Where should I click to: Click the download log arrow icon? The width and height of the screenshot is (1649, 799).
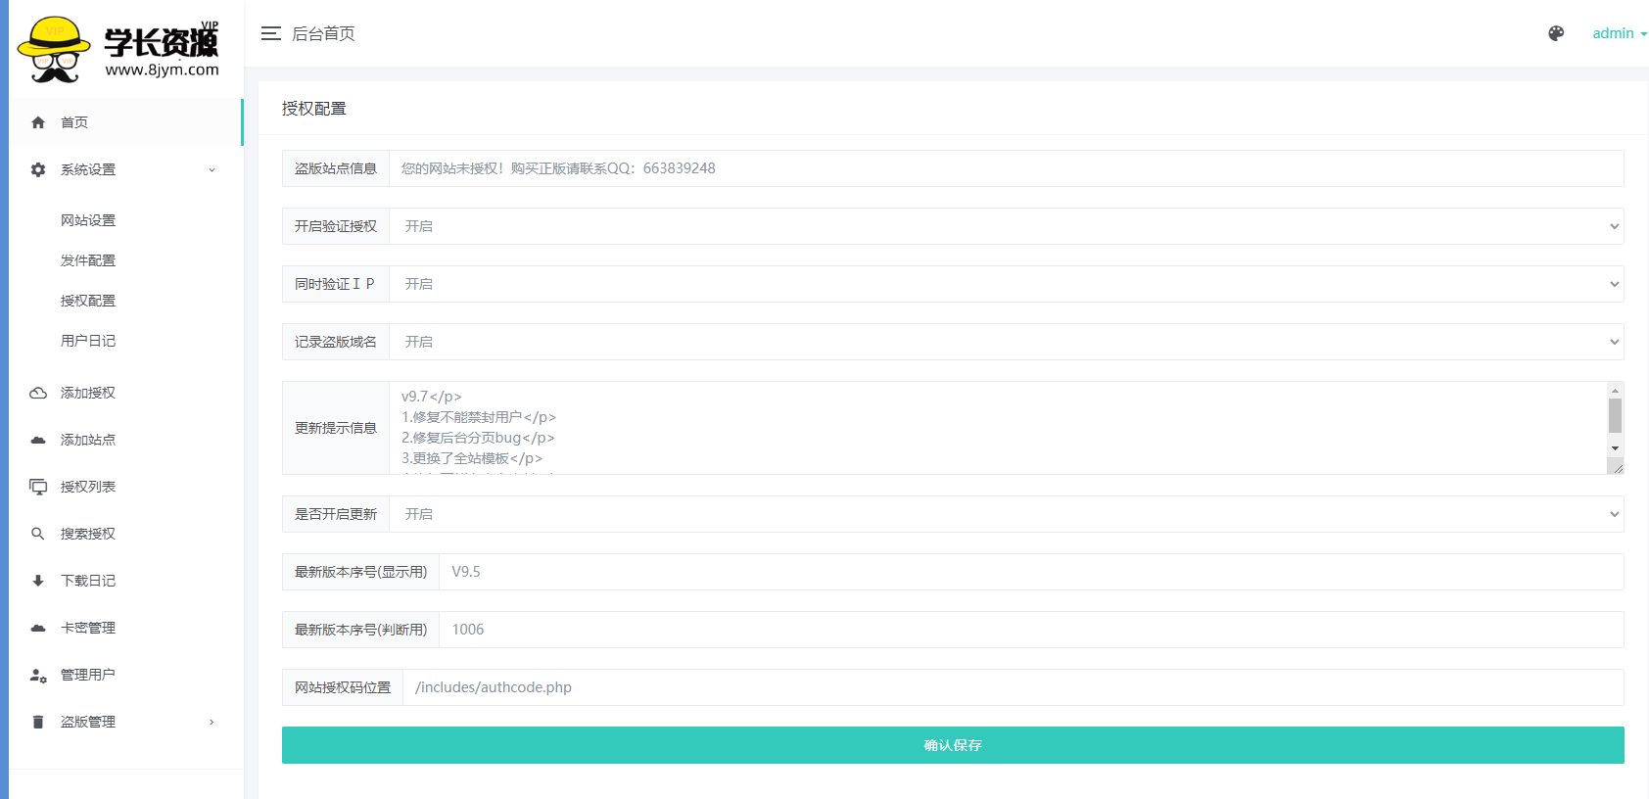pos(38,581)
